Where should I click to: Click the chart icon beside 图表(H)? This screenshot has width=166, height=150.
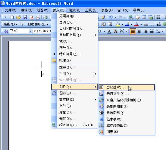tap(101, 132)
